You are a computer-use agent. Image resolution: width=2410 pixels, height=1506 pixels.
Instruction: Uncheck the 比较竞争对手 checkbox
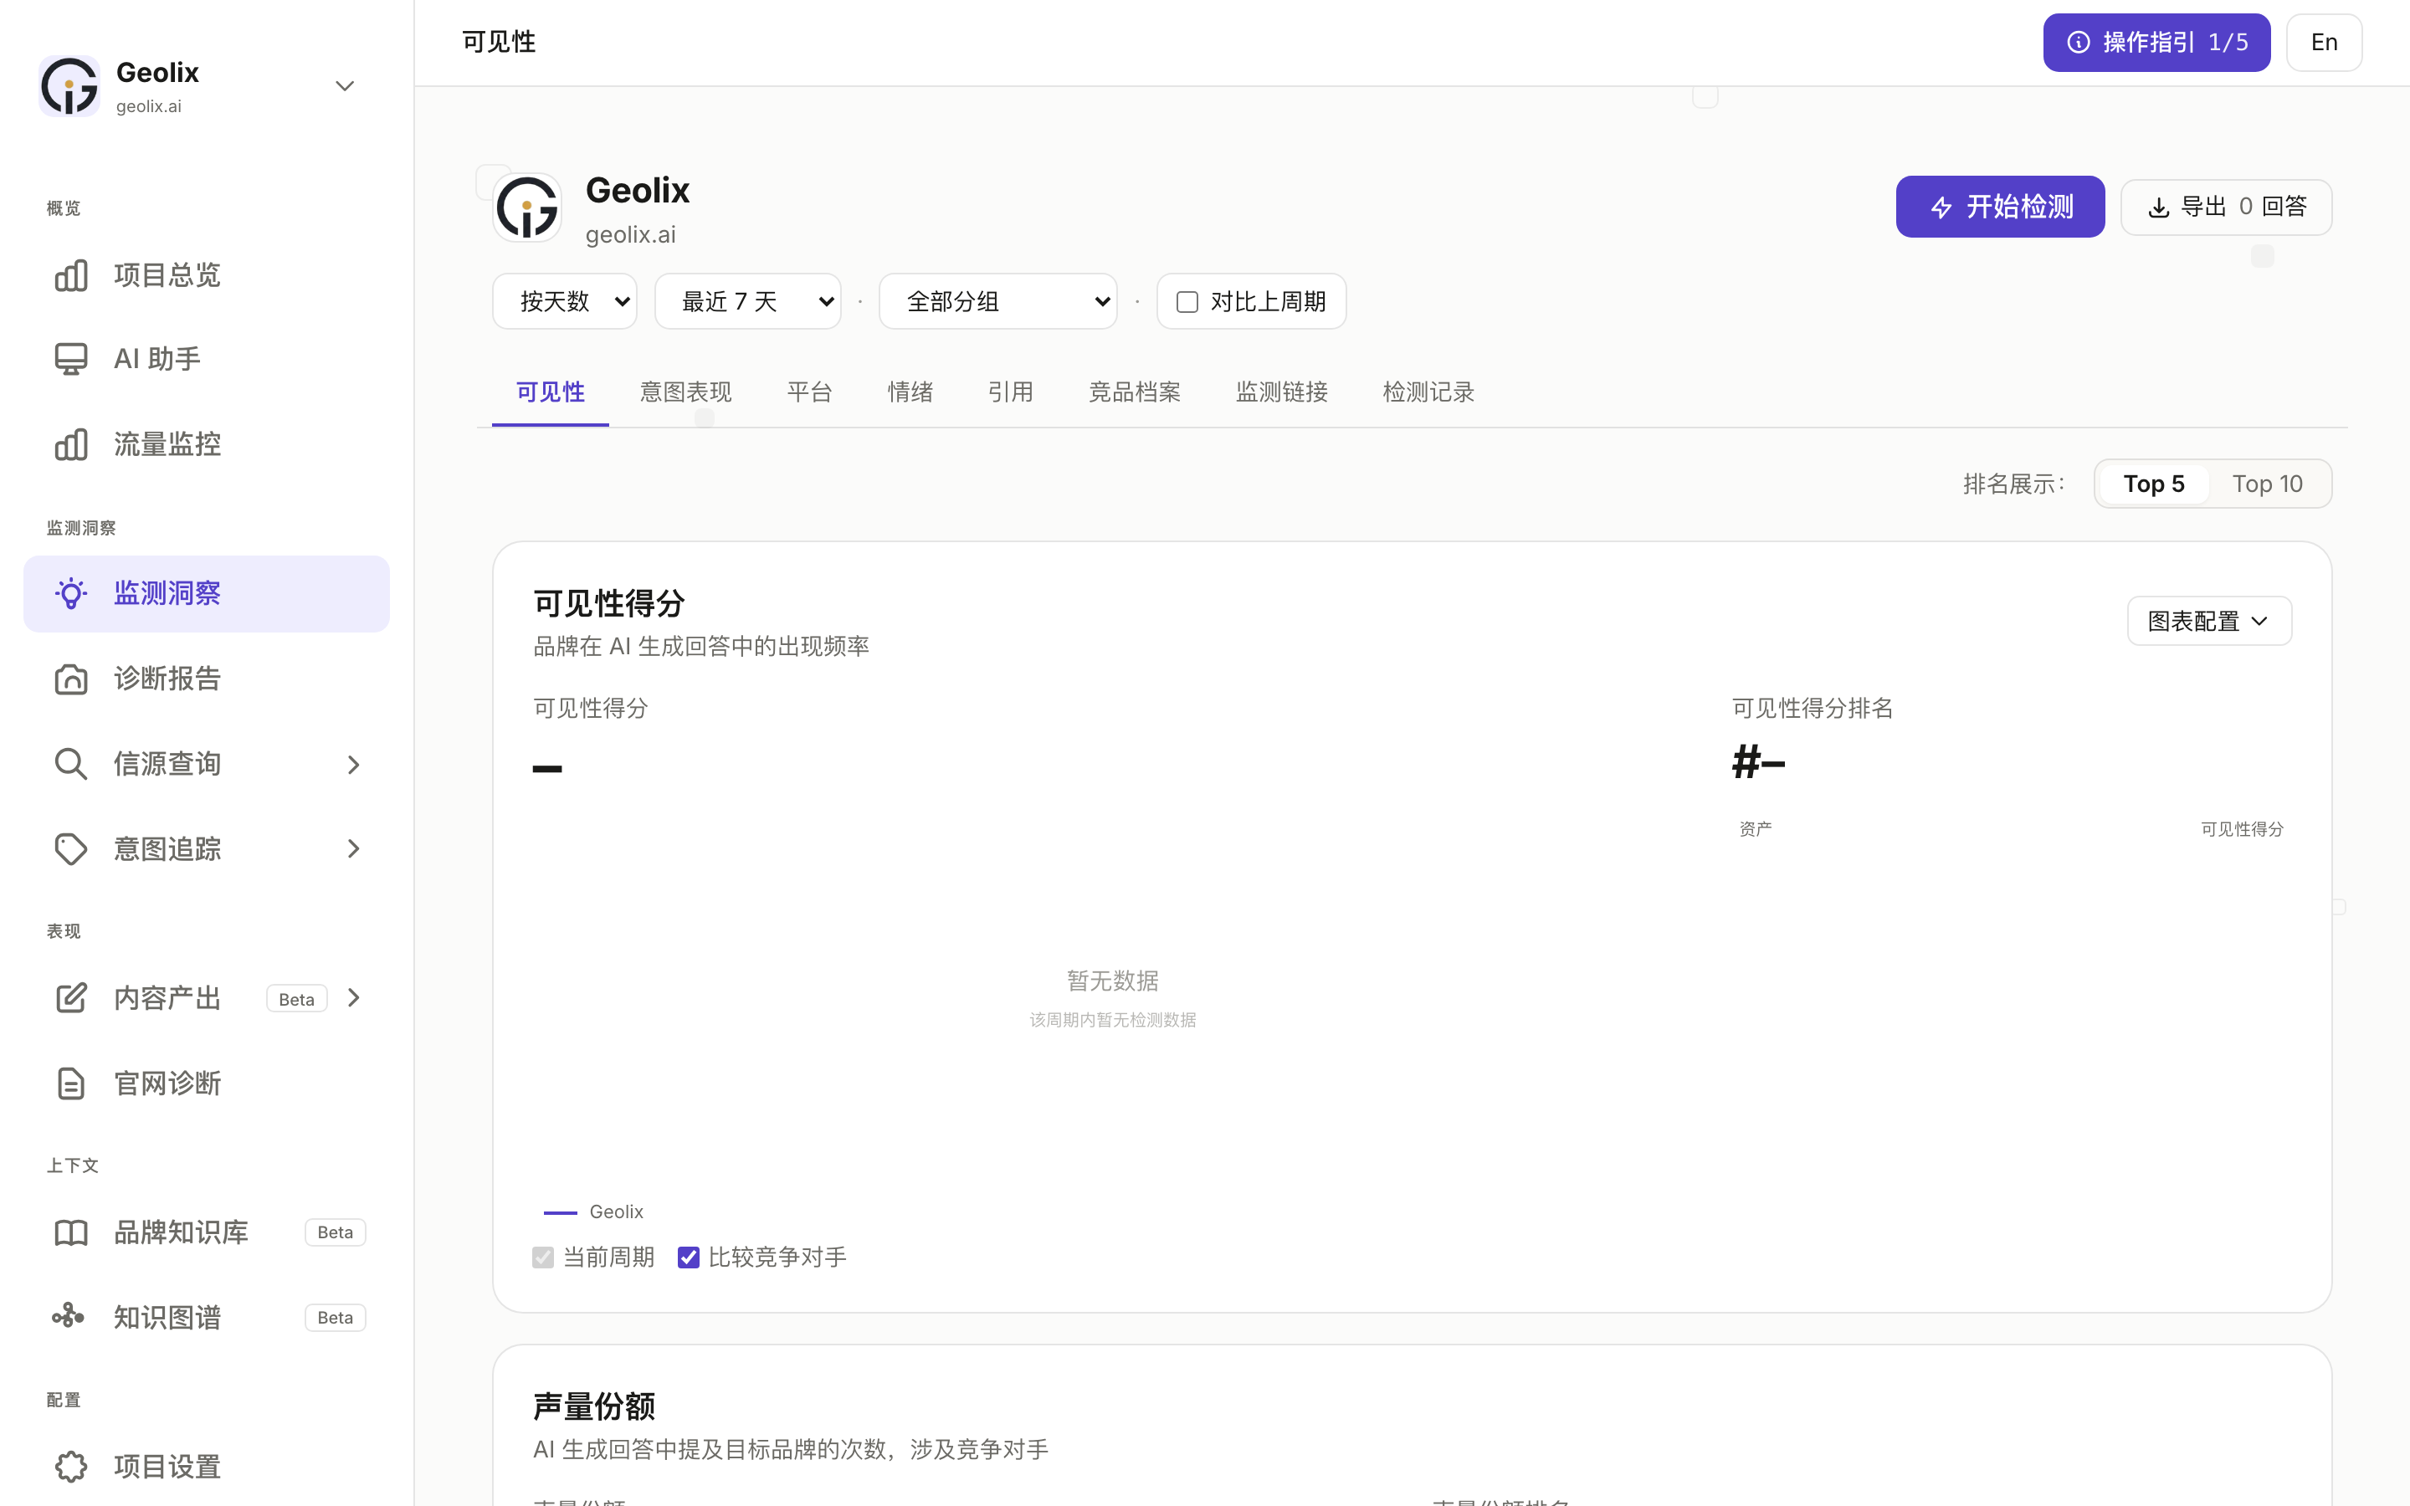[688, 1258]
